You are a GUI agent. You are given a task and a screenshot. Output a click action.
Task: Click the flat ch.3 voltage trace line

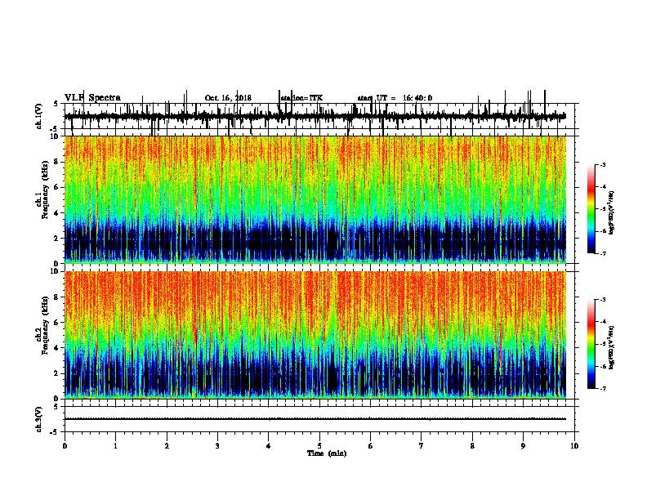tap(315, 419)
